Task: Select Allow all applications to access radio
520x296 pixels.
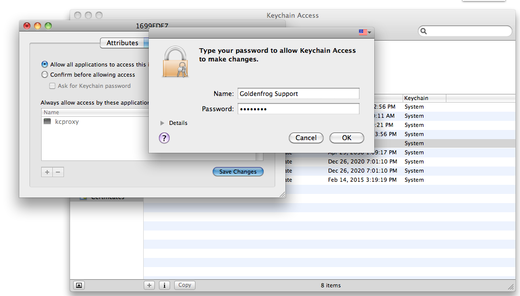Action: [45, 64]
